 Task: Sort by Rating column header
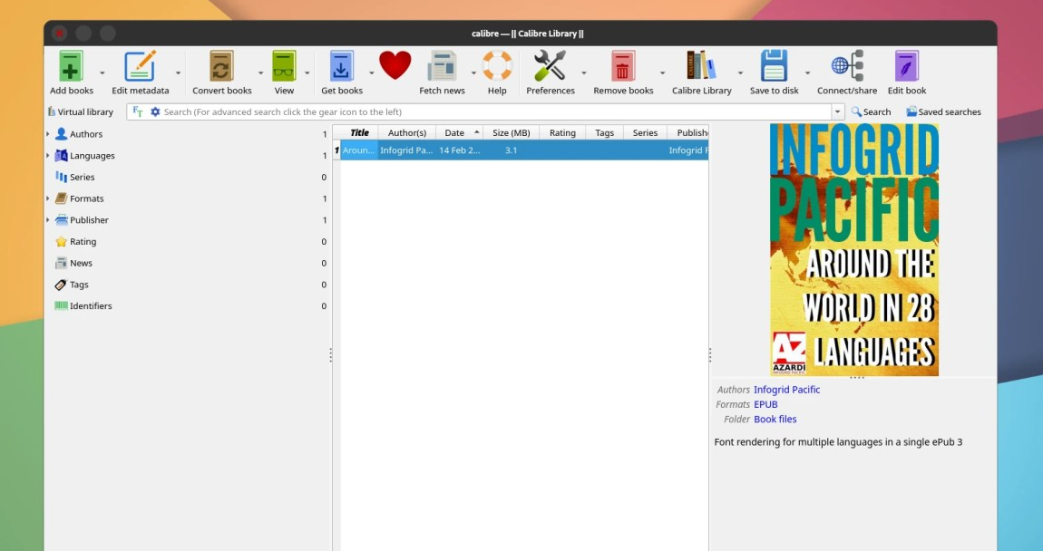(x=562, y=133)
